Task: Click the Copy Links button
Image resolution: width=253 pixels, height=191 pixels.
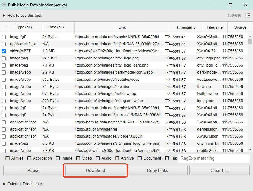Action: click(x=157, y=171)
